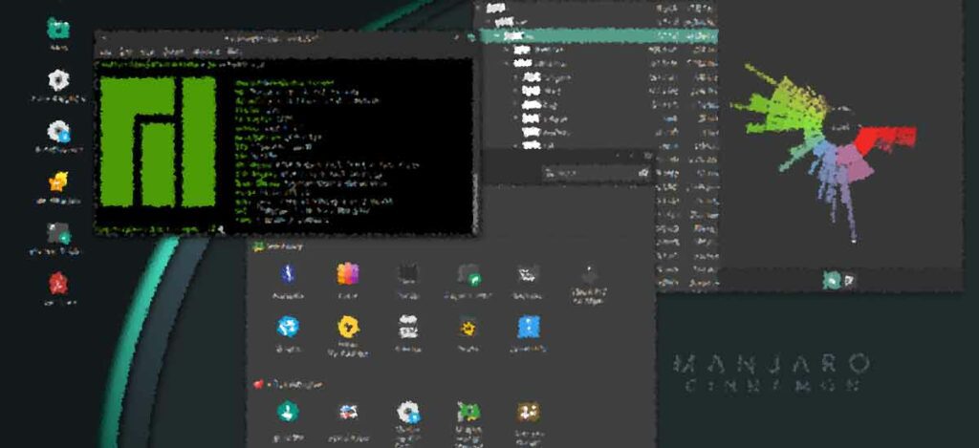Open the green circuit-board icon in settings
This screenshot has width=979, height=448.
click(468, 412)
